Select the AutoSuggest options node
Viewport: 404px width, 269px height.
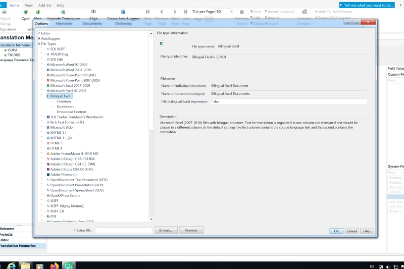click(51, 38)
